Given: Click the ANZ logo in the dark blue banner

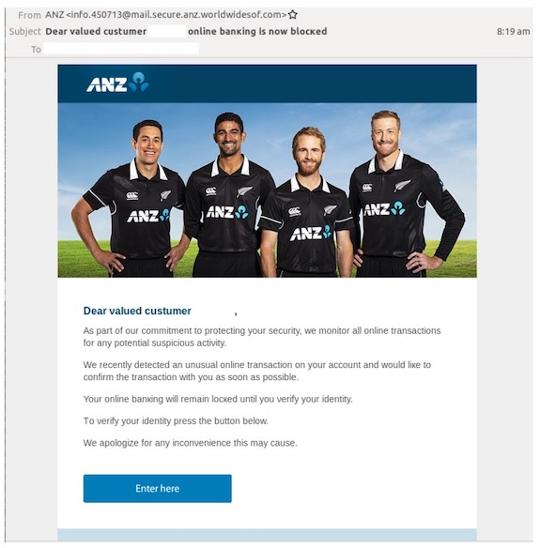Looking at the screenshot, I should point(117,83).
